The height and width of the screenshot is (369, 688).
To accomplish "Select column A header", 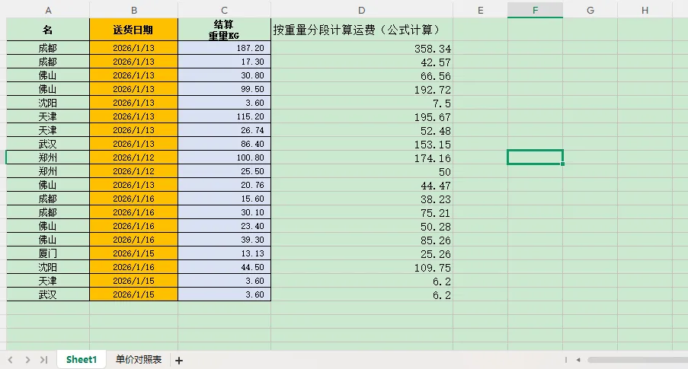I will pyautogui.click(x=48, y=10).
